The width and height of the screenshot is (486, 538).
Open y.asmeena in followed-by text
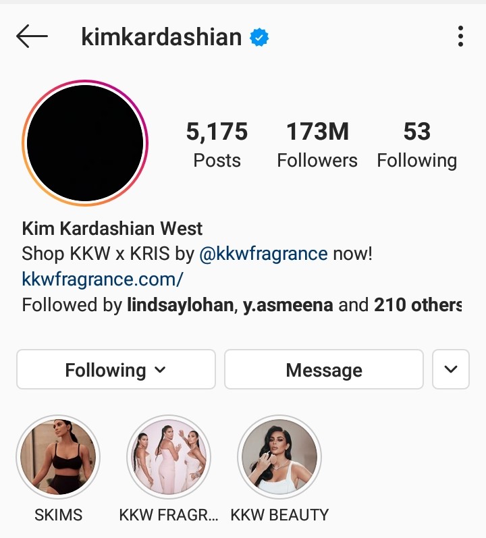pos(288,305)
